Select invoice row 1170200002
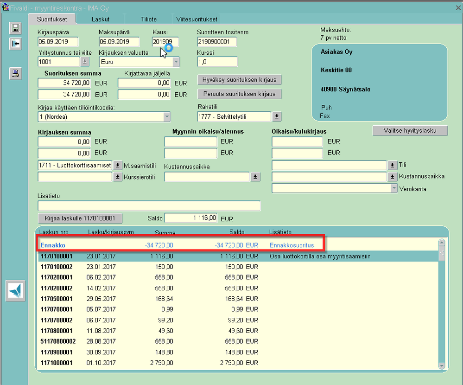 point(238,288)
